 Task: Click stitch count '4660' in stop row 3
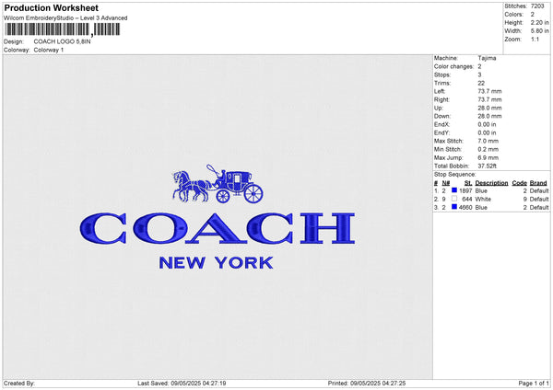(x=465, y=208)
